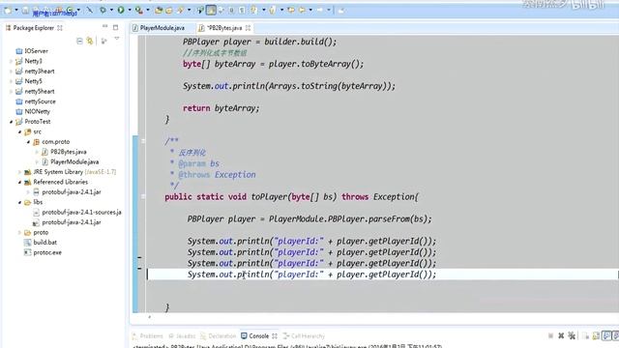
Task: Collapse the Javadoc comment using fold marker
Action: 143,141
